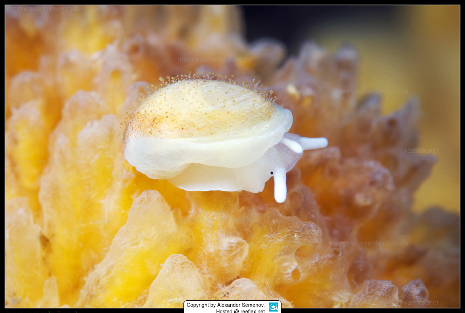Click the top-left meerwasser-lexikon.de watermark
Screen dimensions: 465x313
[44, 8]
